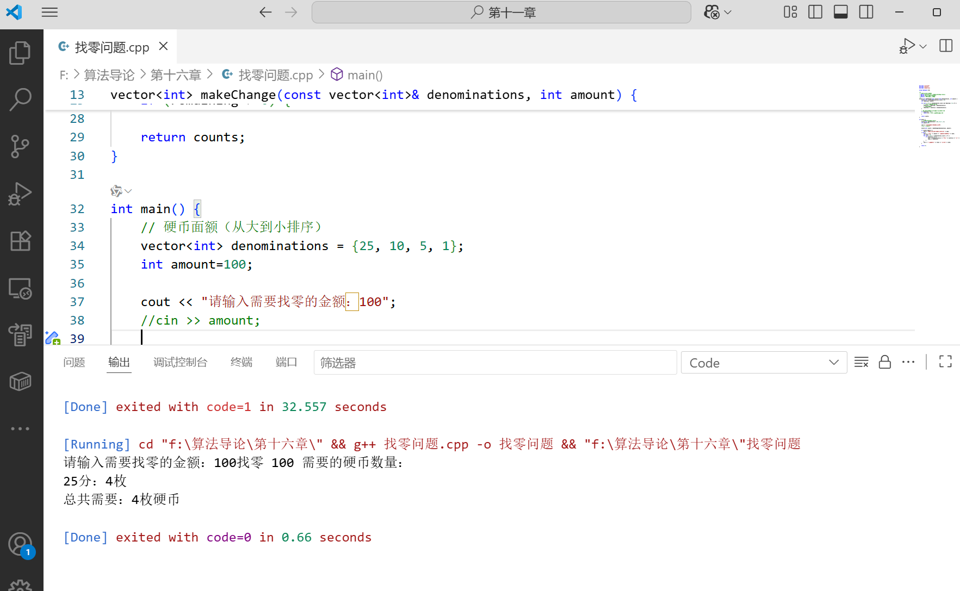Image resolution: width=960 pixels, height=591 pixels.
Task: Open the hamburger application menu
Action: coord(49,12)
